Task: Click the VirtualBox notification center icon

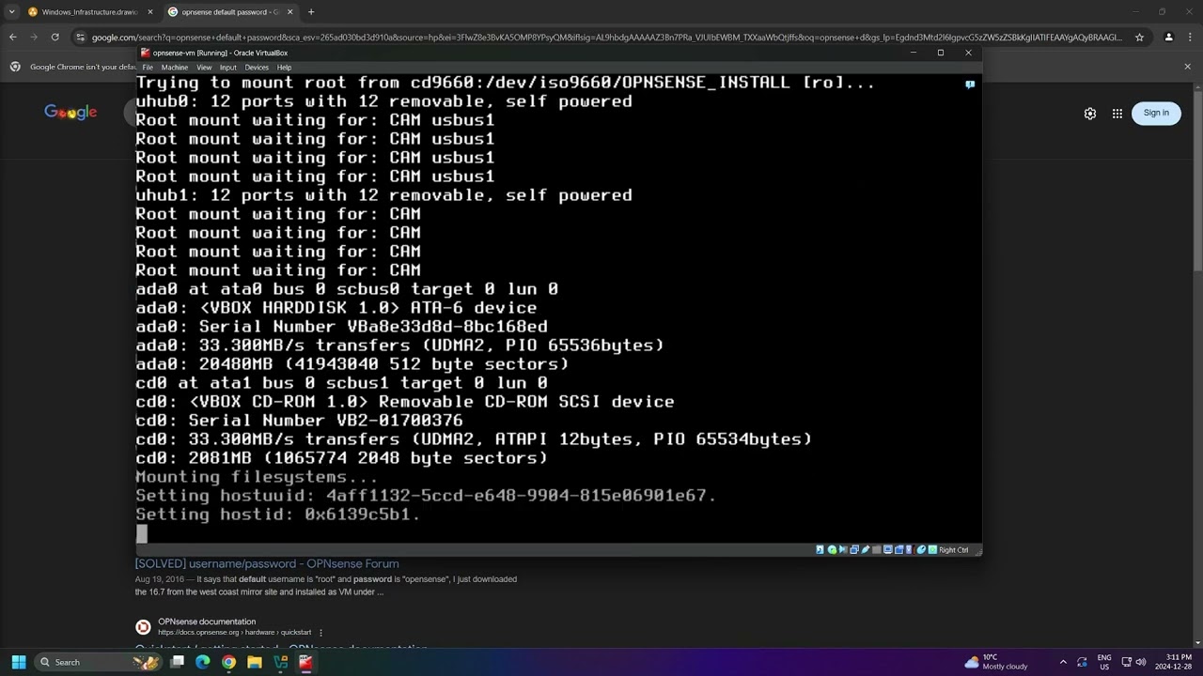Action: tap(970, 84)
